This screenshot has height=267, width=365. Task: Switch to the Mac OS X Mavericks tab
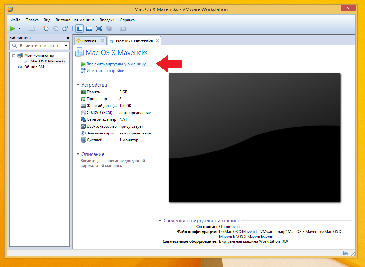pos(134,41)
